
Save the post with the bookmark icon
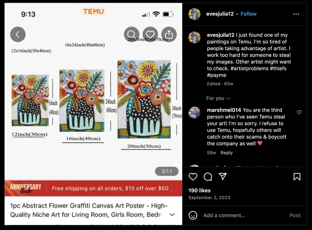click(x=297, y=177)
